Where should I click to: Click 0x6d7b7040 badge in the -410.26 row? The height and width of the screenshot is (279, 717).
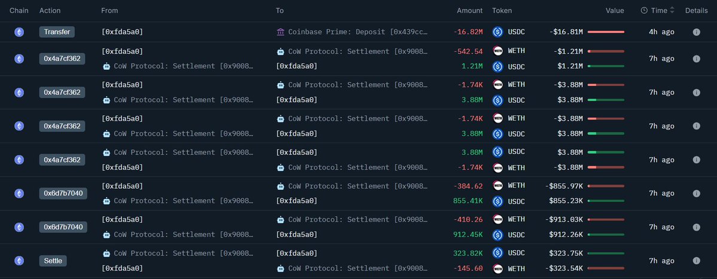[63, 228]
